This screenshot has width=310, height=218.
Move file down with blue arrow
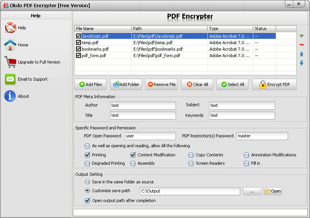(x=302, y=63)
